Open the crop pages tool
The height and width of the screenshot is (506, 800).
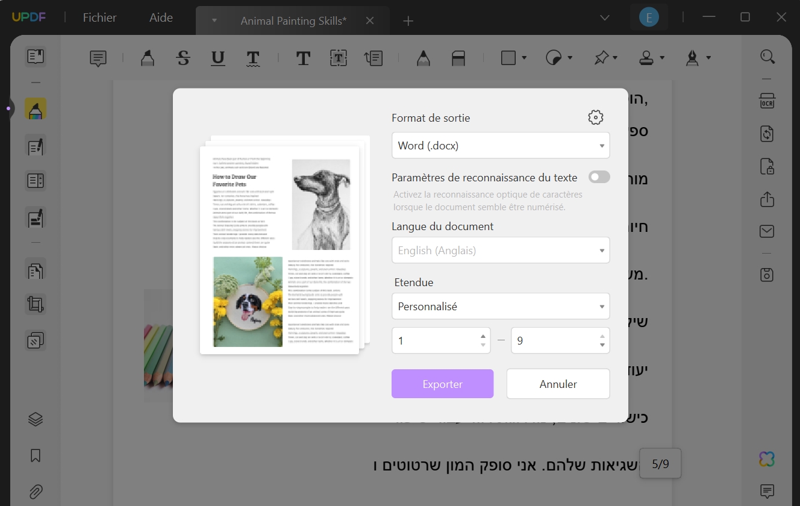tap(35, 304)
